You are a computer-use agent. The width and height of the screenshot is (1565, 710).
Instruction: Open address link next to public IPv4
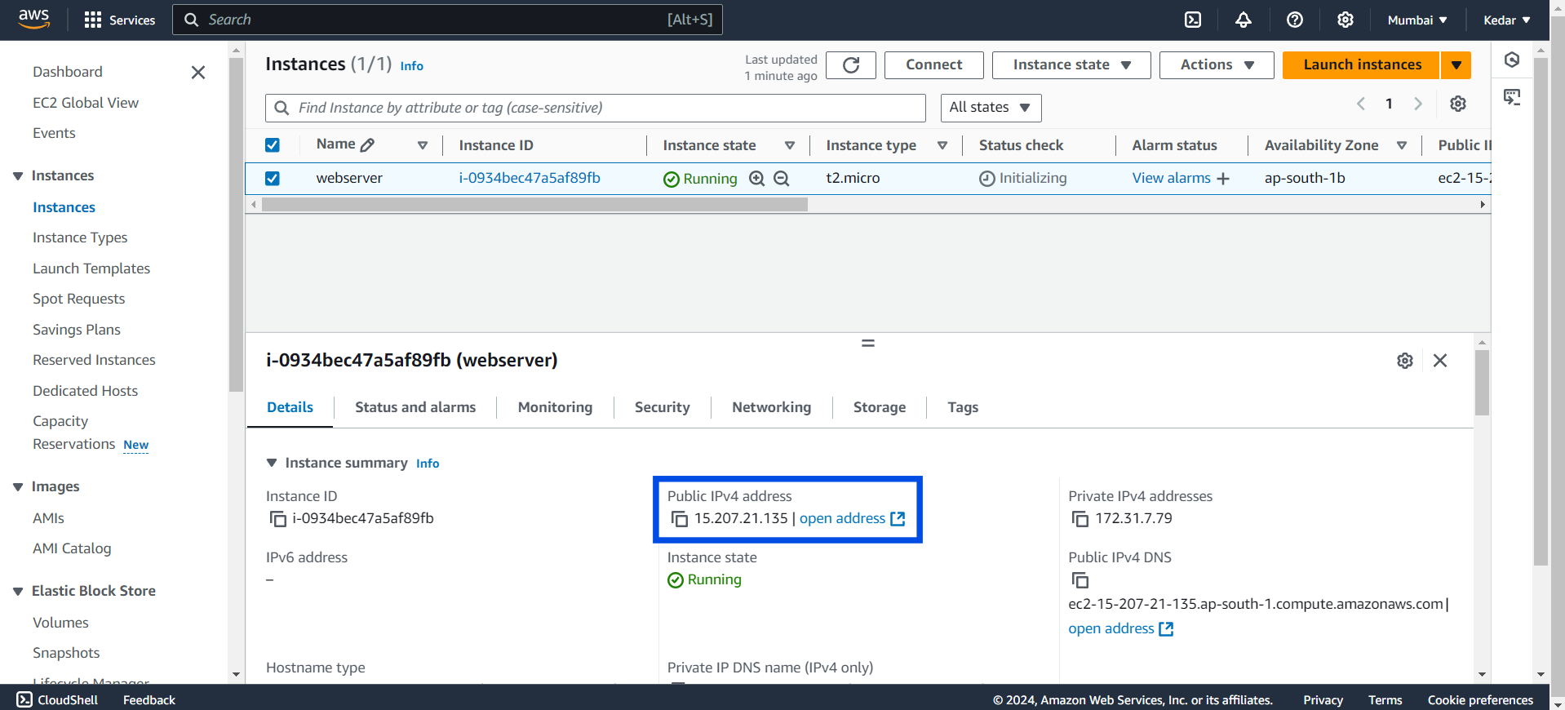point(852,518)
